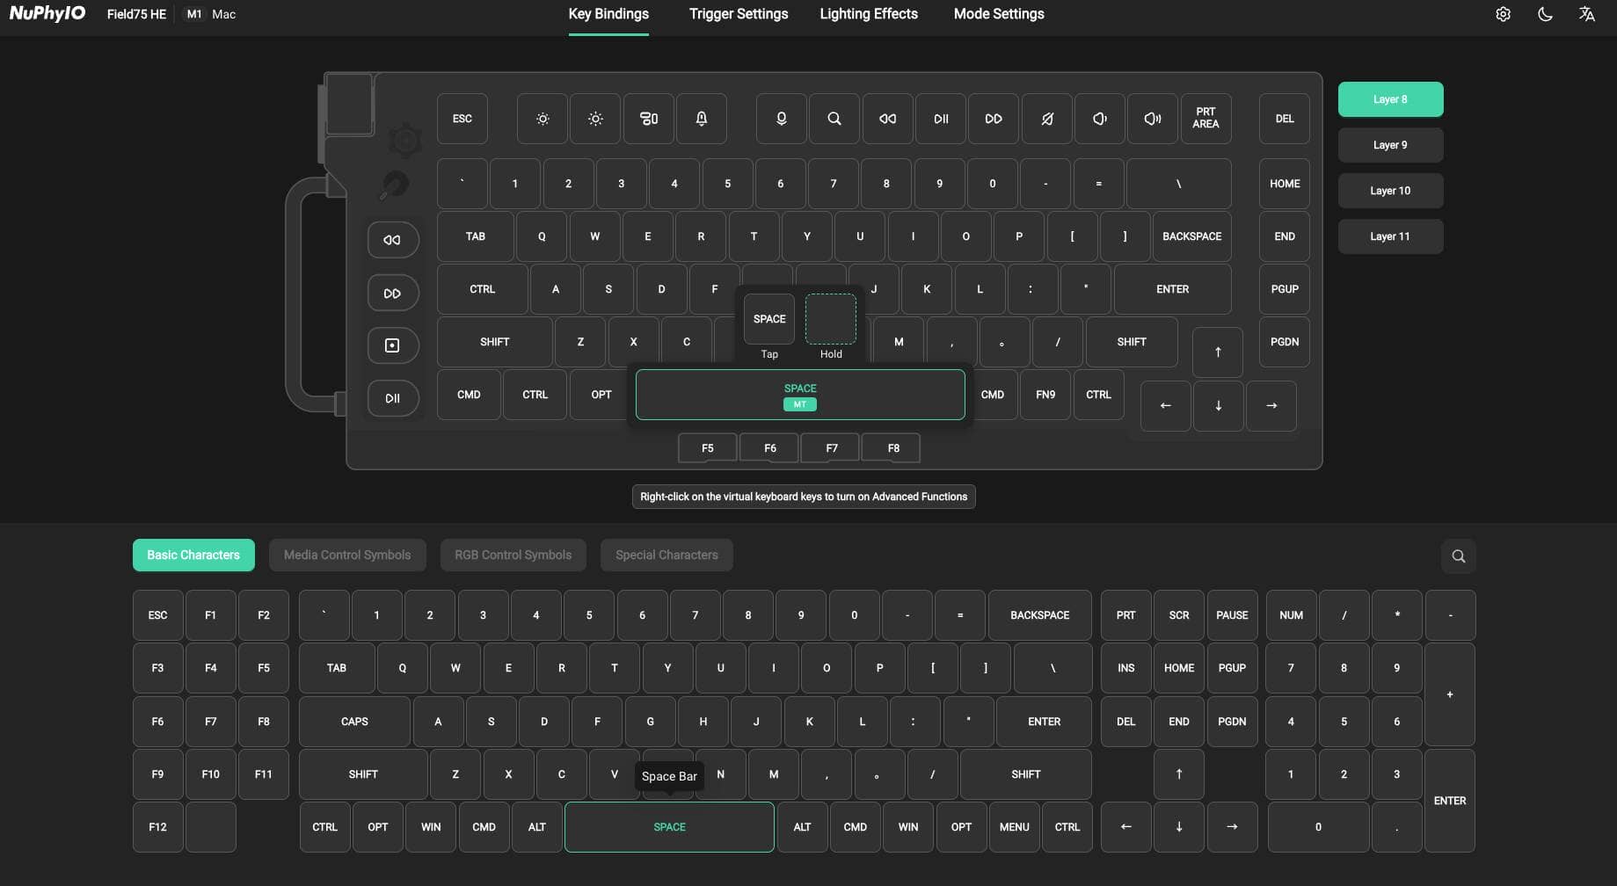Screen dimensions: 1617x886
Task: Open the M1 Mac profile selector
Action: coord(209,14)
